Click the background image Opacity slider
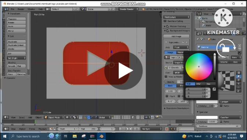 [x=174, y=82]
